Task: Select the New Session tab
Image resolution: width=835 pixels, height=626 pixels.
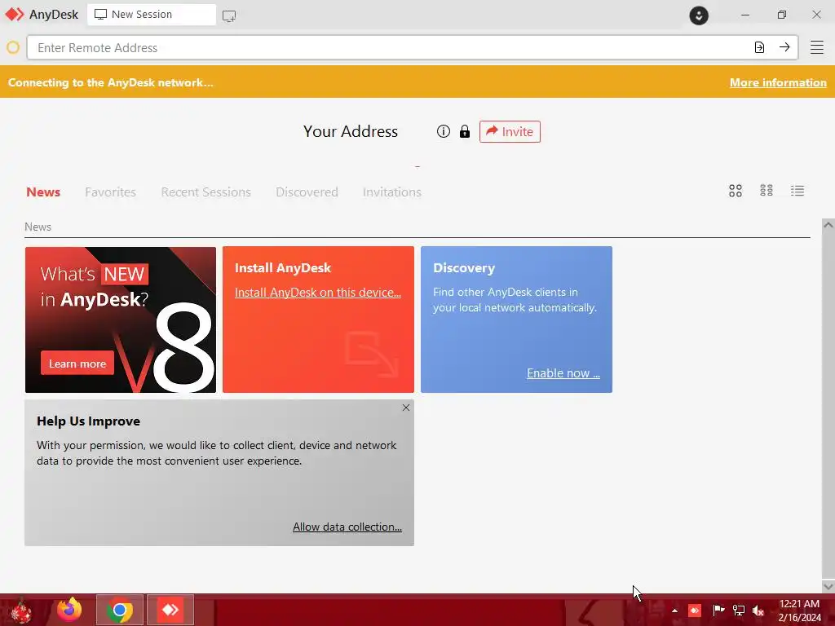Action: click(152, 15)
